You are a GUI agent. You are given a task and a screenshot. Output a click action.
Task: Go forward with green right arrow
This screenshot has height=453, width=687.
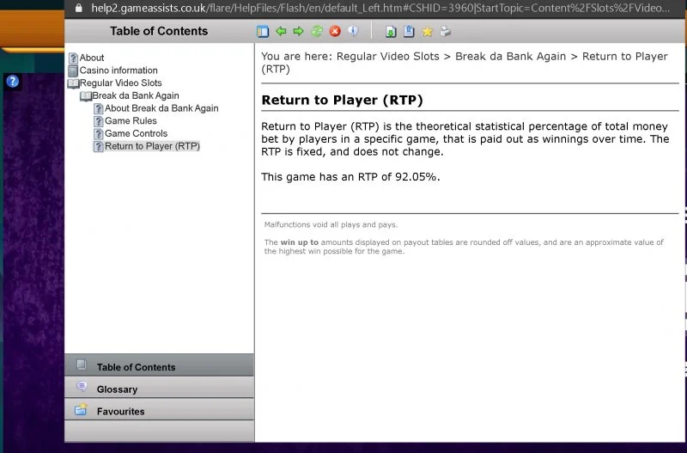pos(298,31)
